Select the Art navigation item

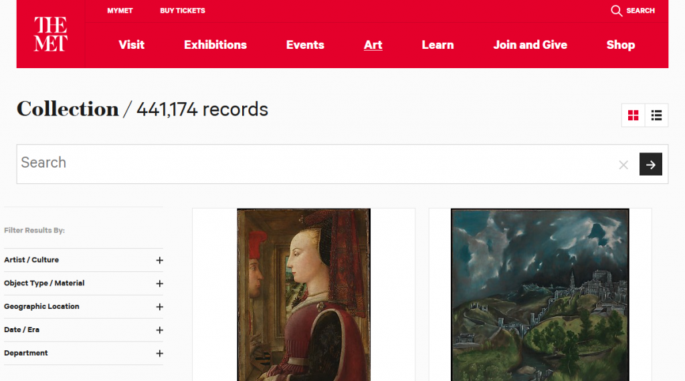(373, 45)
